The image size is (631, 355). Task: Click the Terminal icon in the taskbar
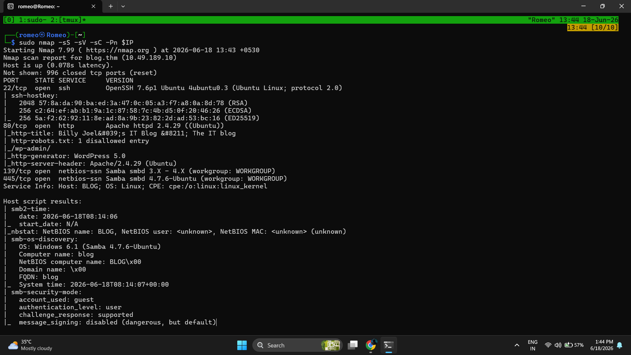388,345
